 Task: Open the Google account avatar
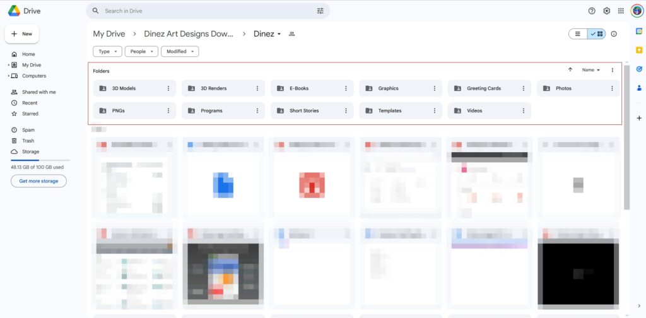(x=637, y=11)
